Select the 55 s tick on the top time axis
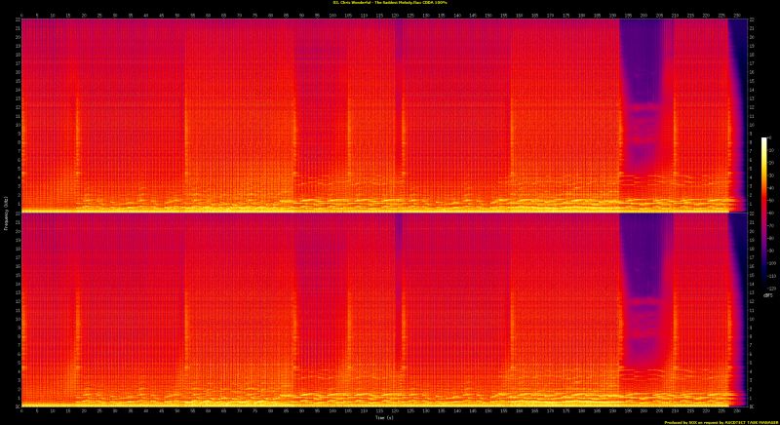The height and width of the screenshot is (425, 780). point(192,15)
